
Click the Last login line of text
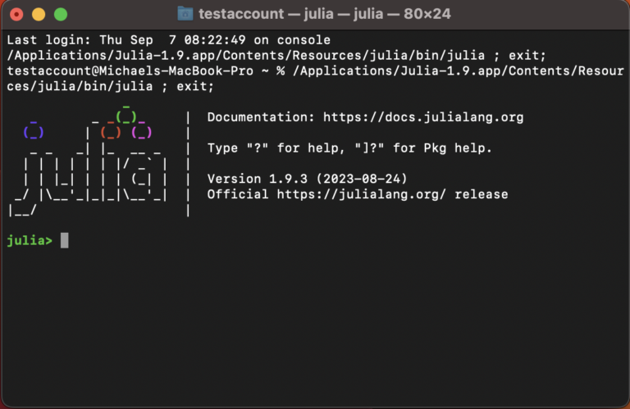click(x=168, y=40)
